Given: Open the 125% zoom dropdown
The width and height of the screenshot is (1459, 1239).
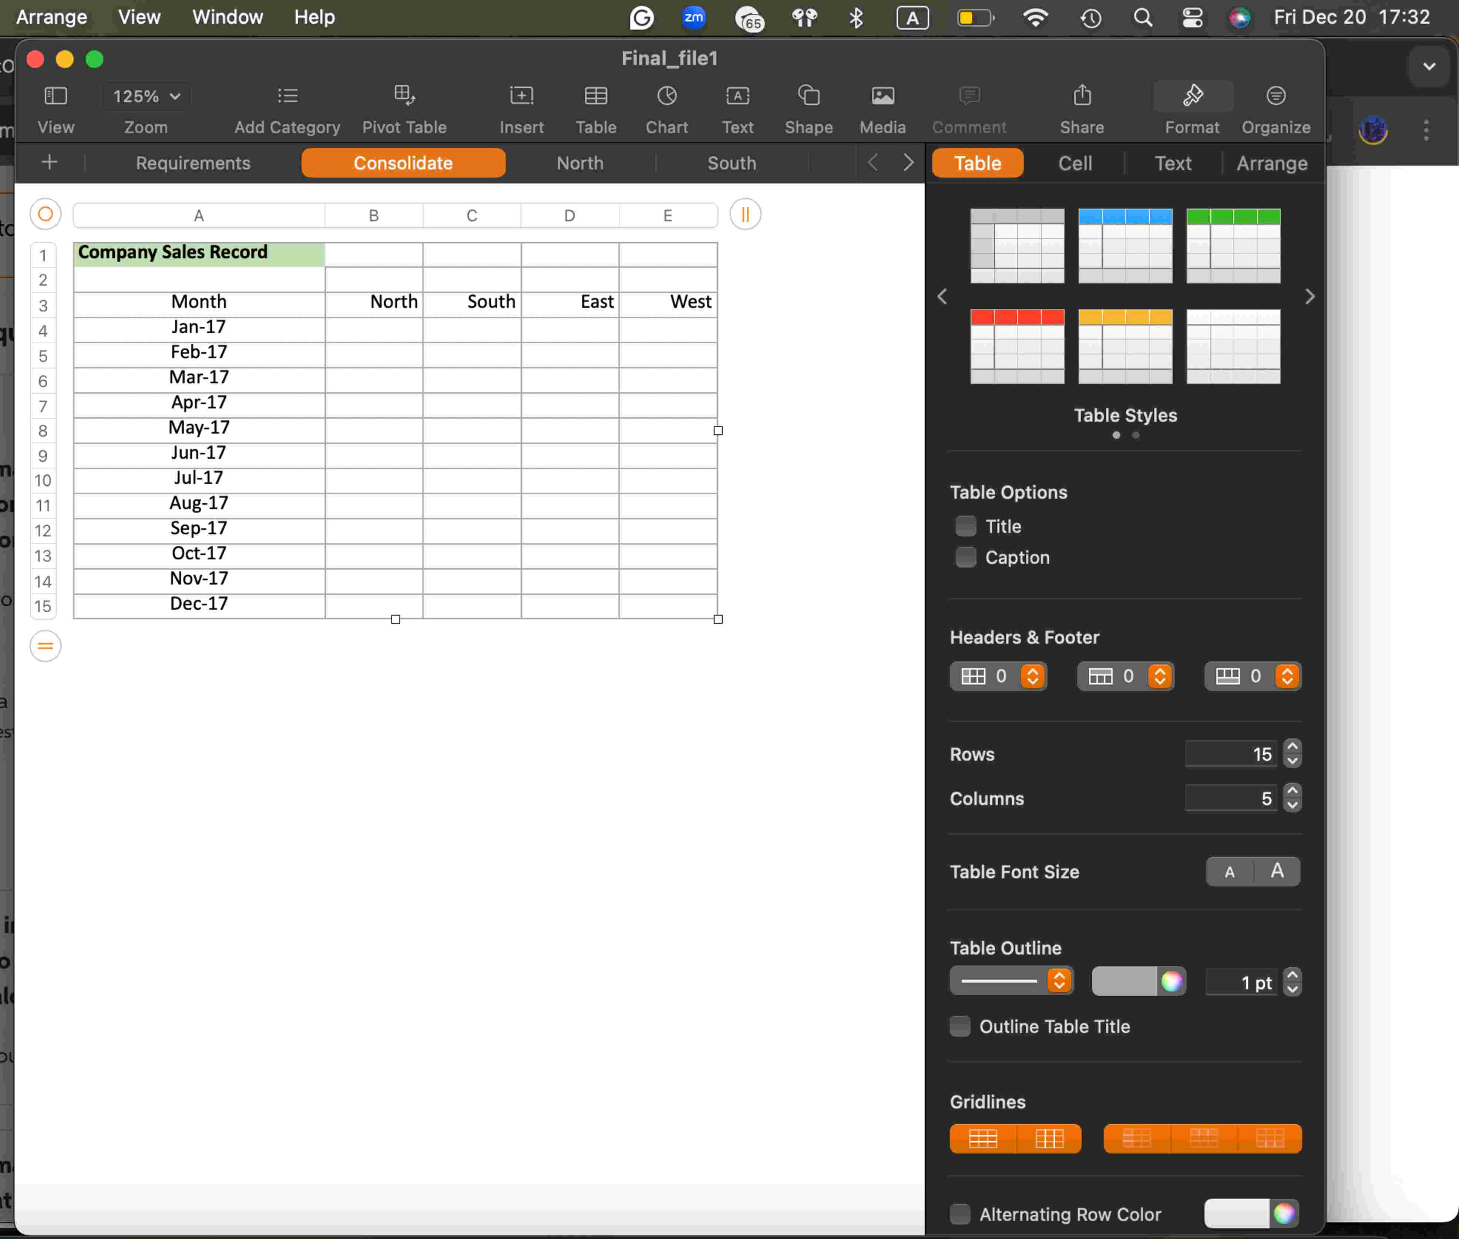Looking at the screenshot, I should click(x=146, y=96).
